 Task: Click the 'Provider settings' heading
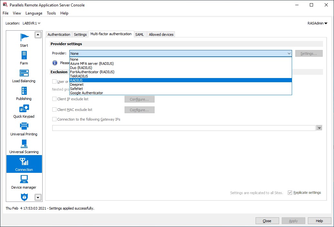tap(66, 44)
